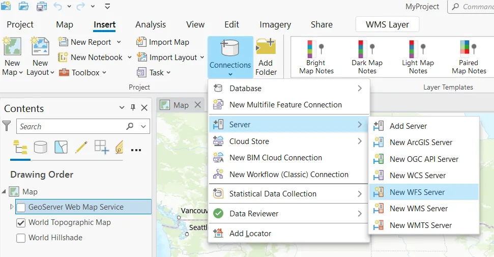
Task: Switch to the View ribbon tab
Action: click(195, 24)
